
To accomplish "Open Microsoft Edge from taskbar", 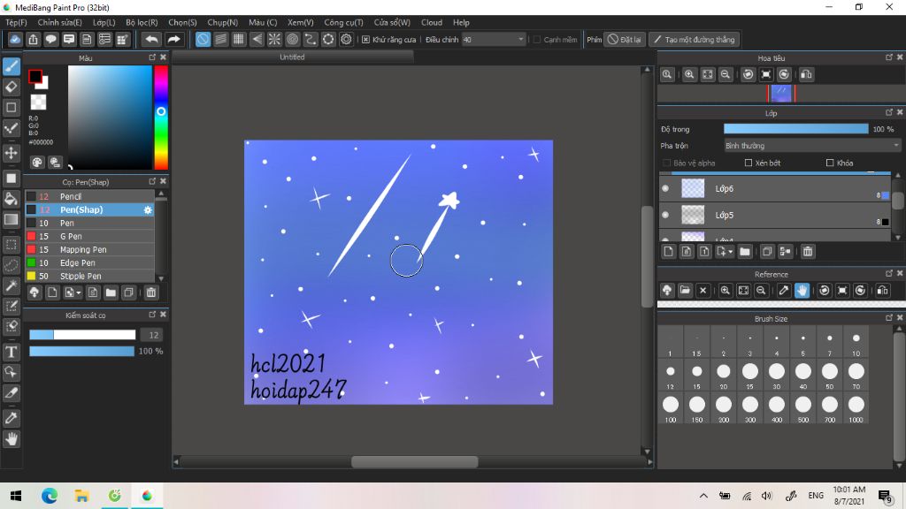I will [x=50, y=496].
